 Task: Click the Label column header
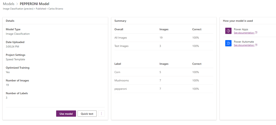(x=117, y=64)
